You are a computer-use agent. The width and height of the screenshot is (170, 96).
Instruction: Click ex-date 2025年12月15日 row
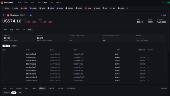31,77
